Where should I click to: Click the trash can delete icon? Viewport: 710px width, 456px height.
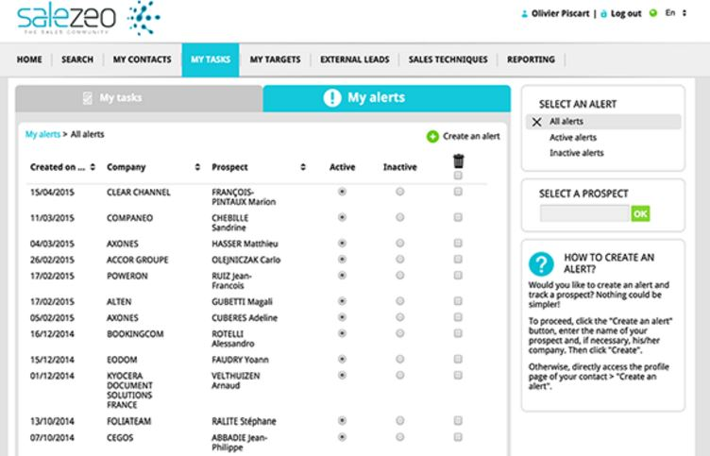[458, 160]
